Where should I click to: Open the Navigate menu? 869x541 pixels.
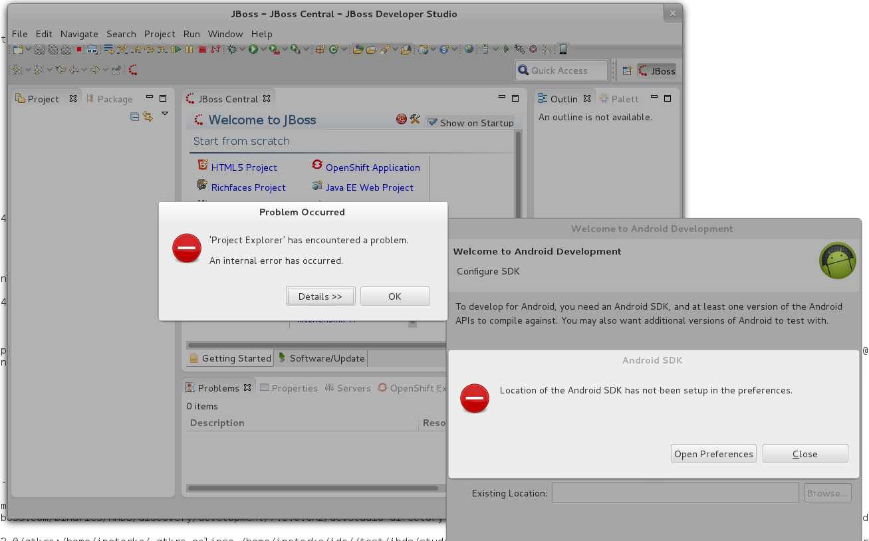79,34
